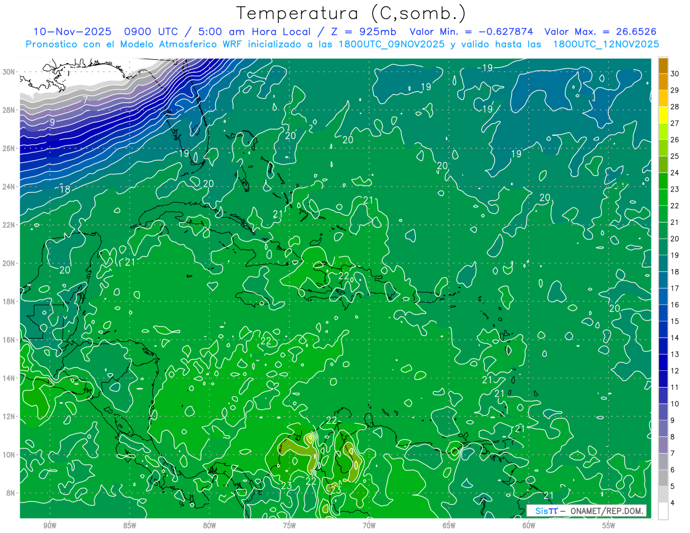Click the '60W' longitude axis label

click(529, 526)
